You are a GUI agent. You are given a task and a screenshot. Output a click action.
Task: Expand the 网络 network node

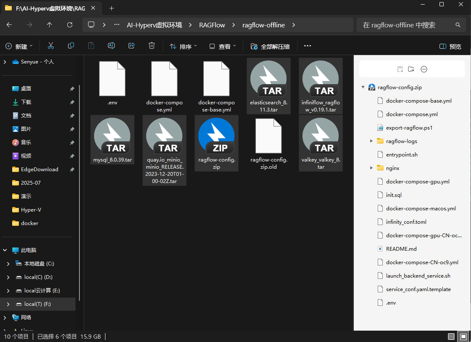click(x=5, y=317)
